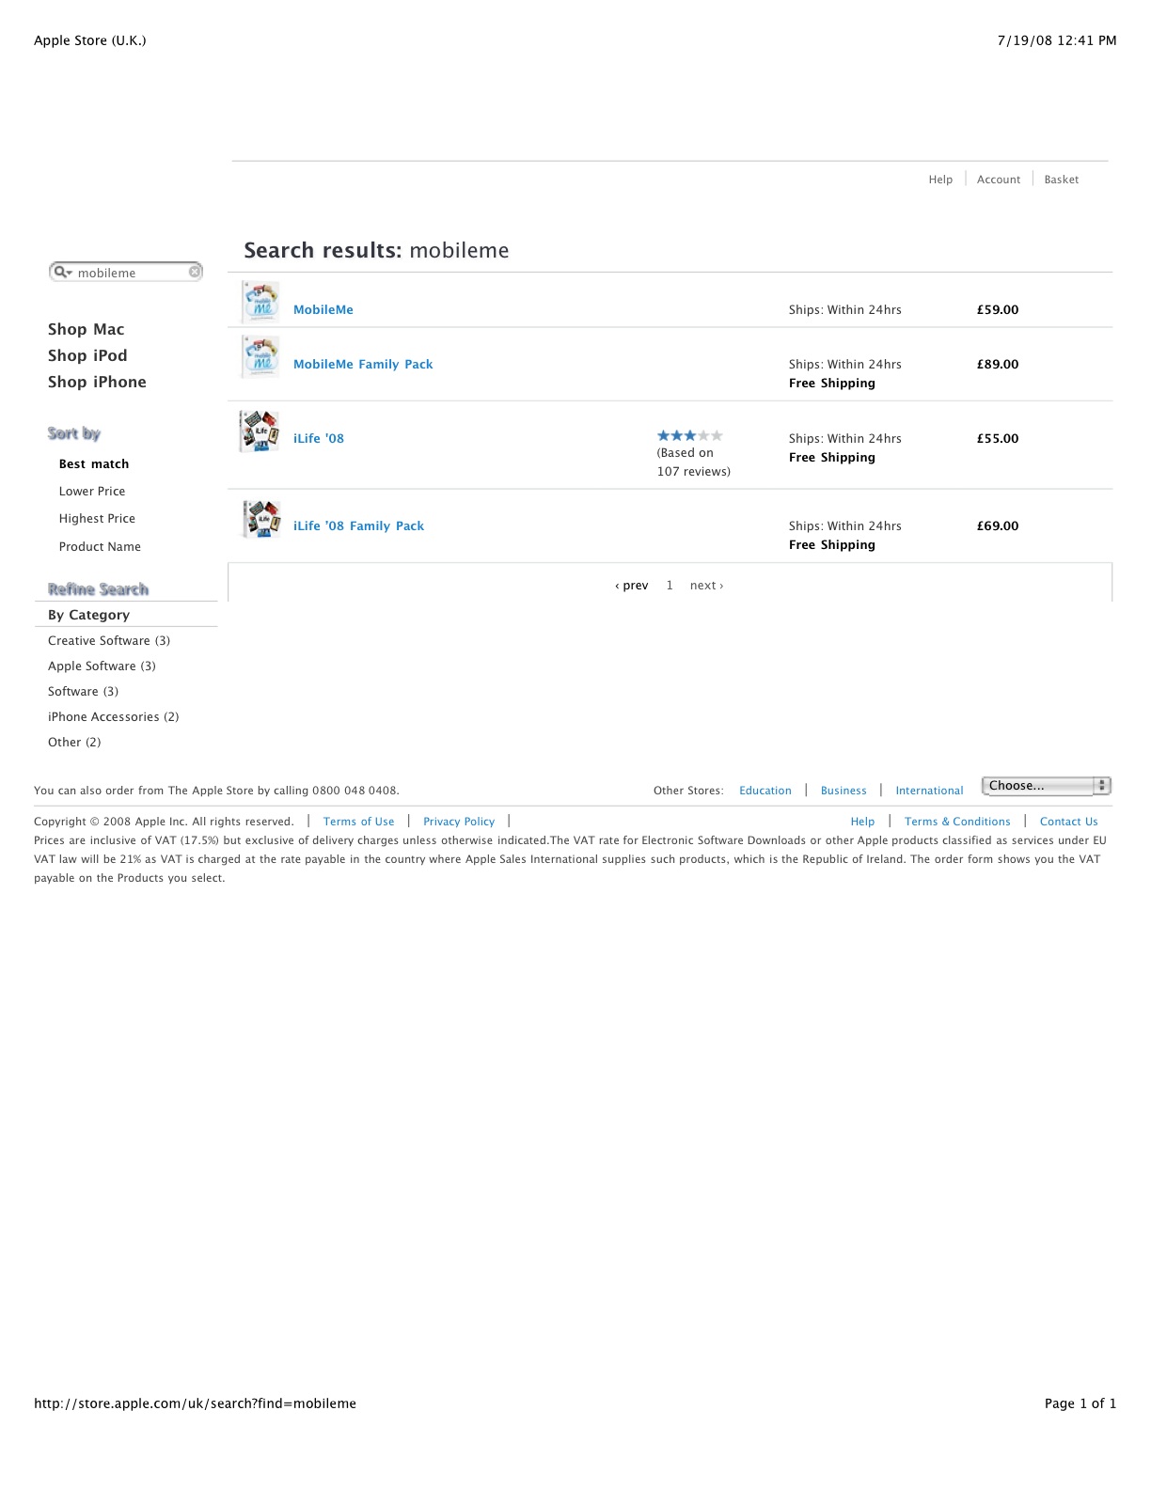Go to Shop iPhone
Screen dimensions: 1151x1489
click(97, 383)
